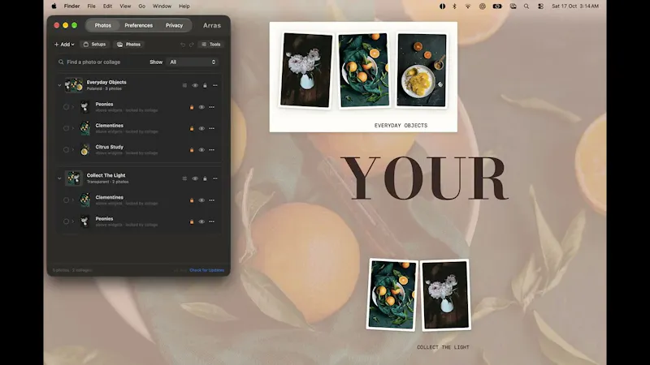Viewport: 650px width, 365px height.
Task: Click the undo arrow in the toolbar
Action: tap(183, 45)
